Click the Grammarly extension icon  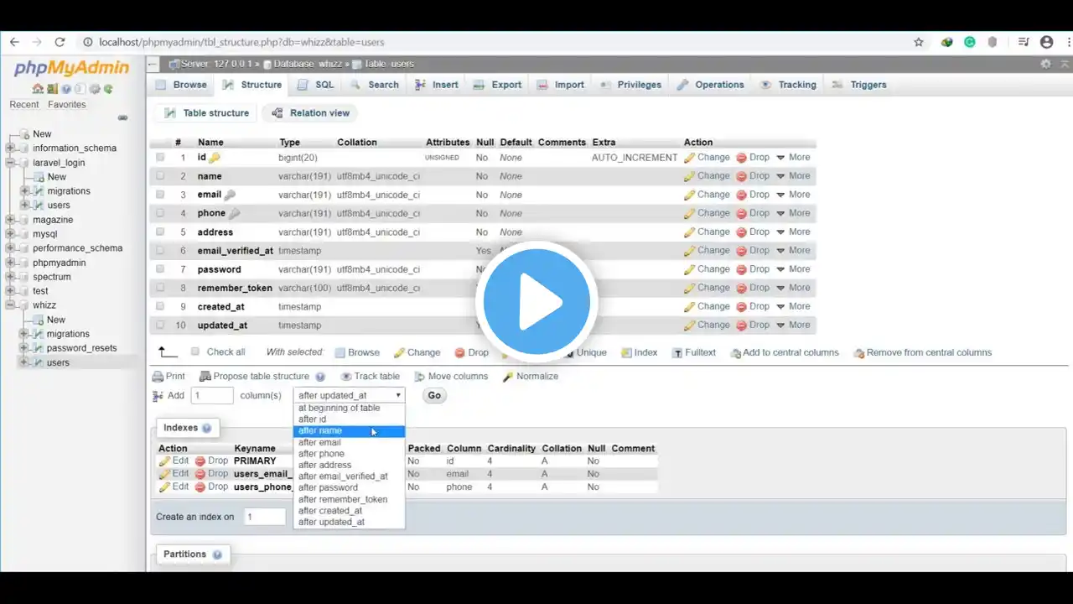pyautogui.click(x=970, y=42)
